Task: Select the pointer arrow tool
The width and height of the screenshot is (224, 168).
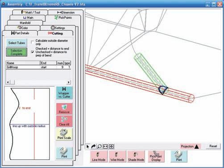Action: 87,147
